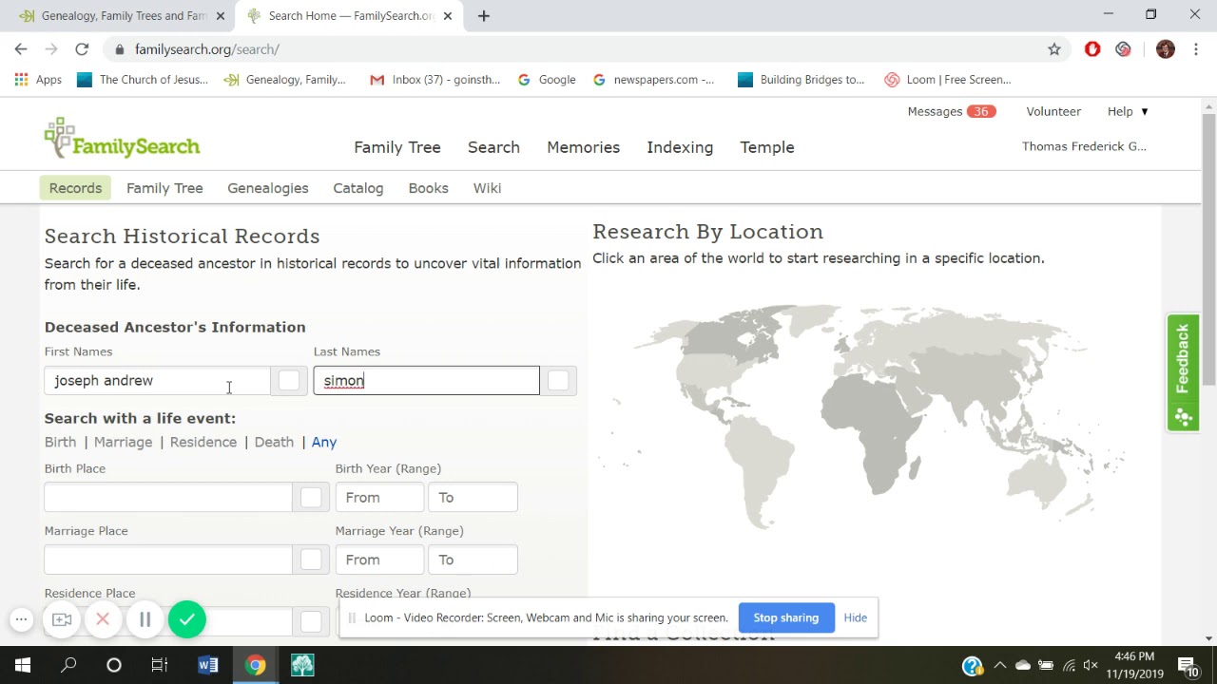Open the Indexing main menu
Viewport: 1217px width, 684px height.
680,147
